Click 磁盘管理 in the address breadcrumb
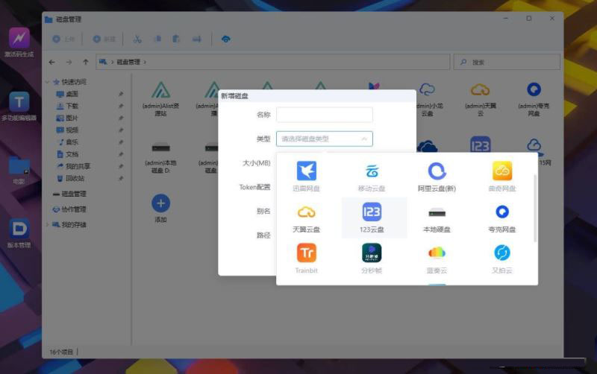 [128, 62]
